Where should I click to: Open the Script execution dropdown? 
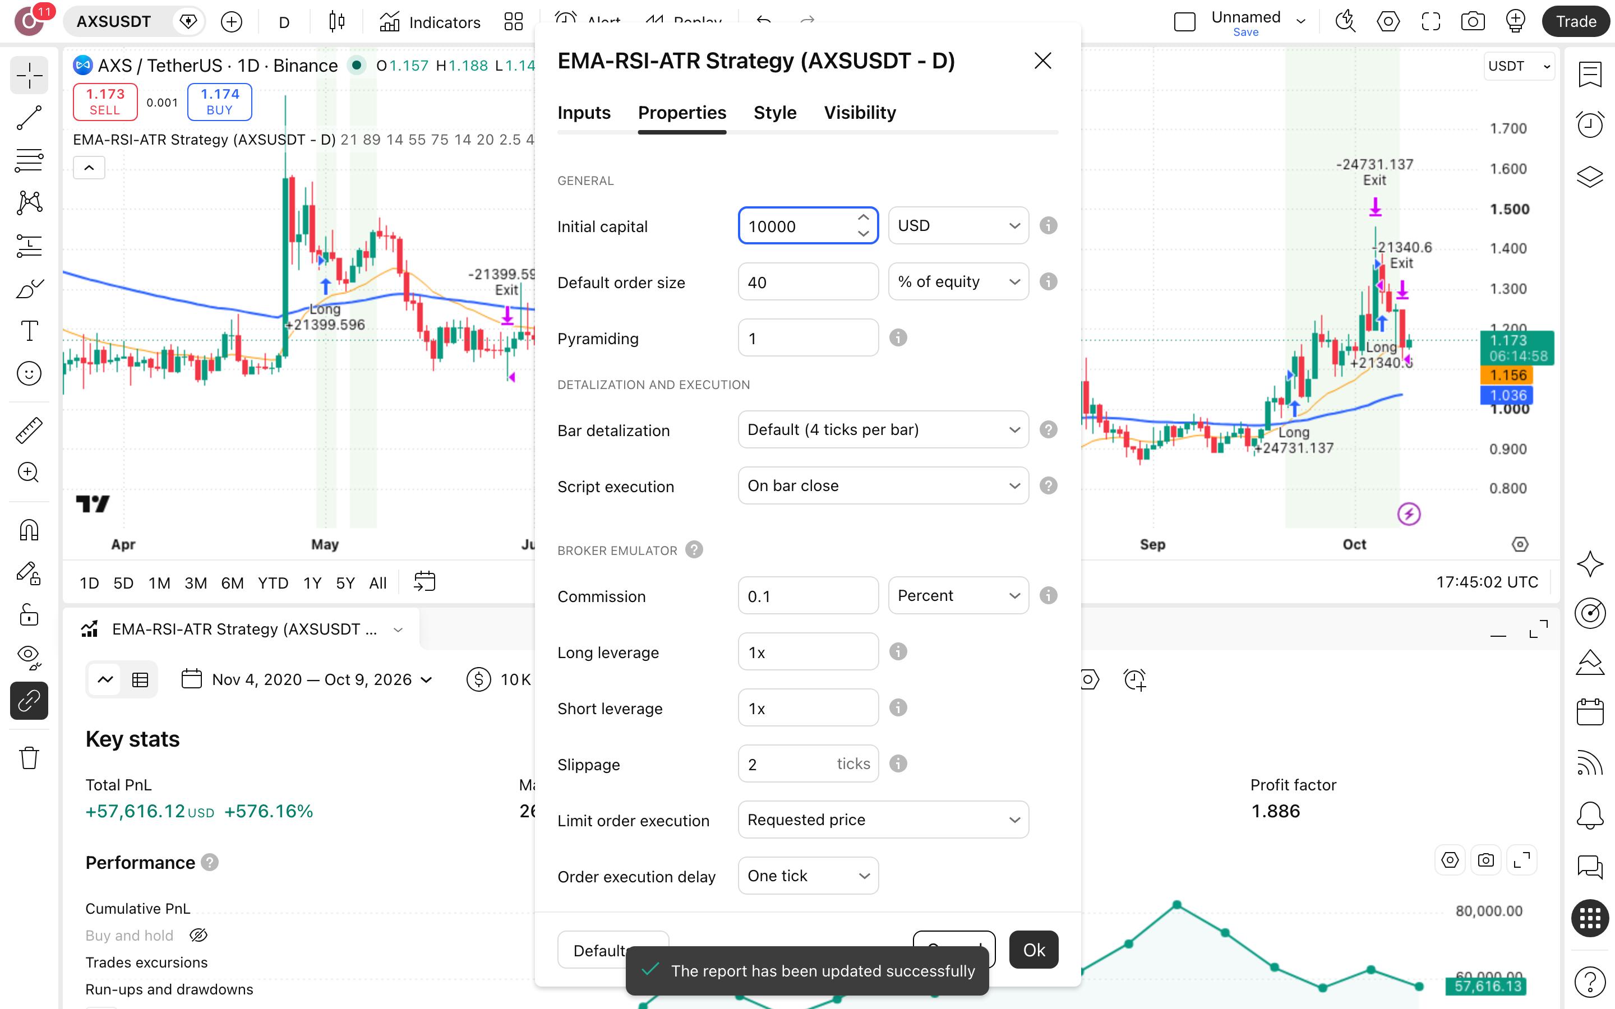[884, 486]
